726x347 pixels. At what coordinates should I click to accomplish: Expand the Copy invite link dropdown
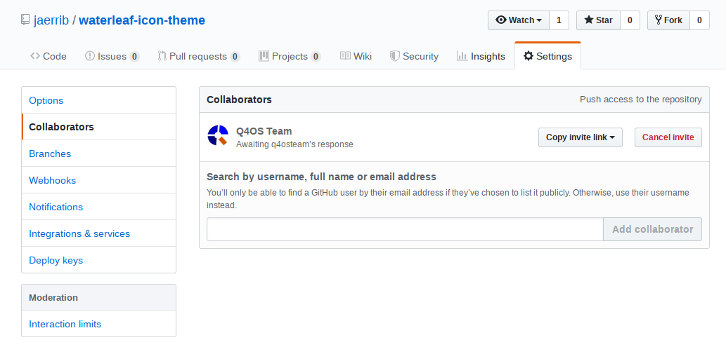(580, 137)
